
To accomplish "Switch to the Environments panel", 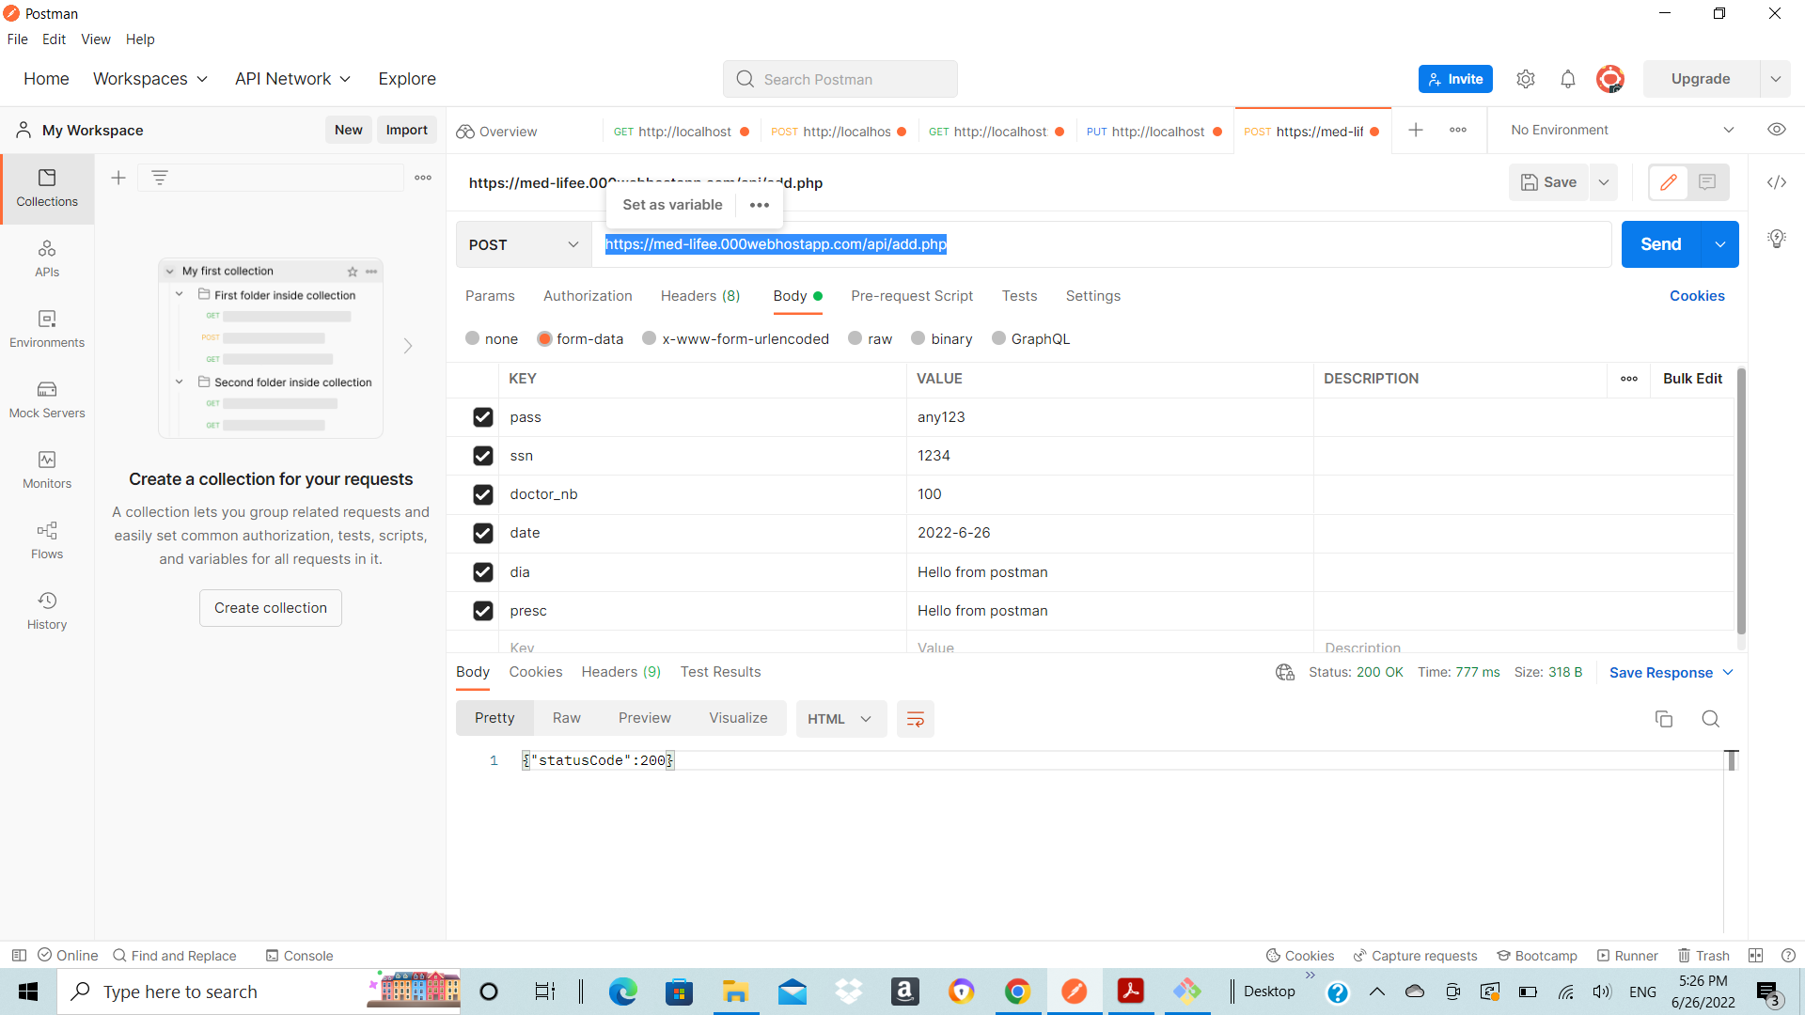I will pos(47,329).
